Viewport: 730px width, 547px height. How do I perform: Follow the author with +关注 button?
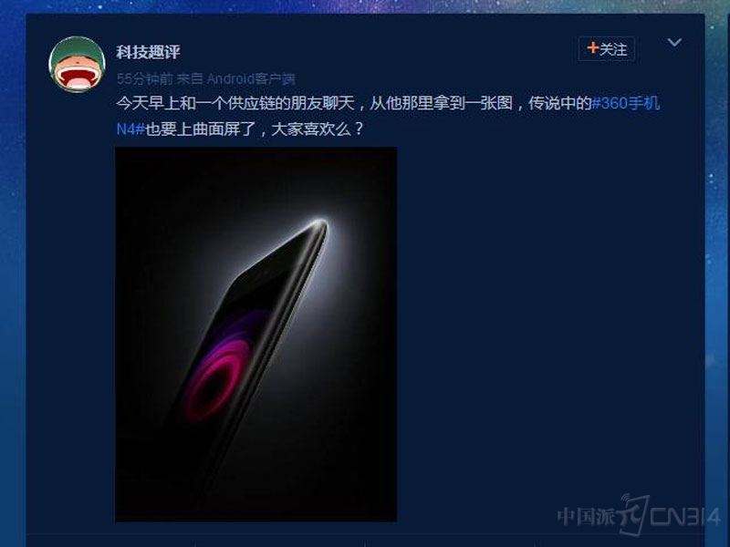[606, 49]
